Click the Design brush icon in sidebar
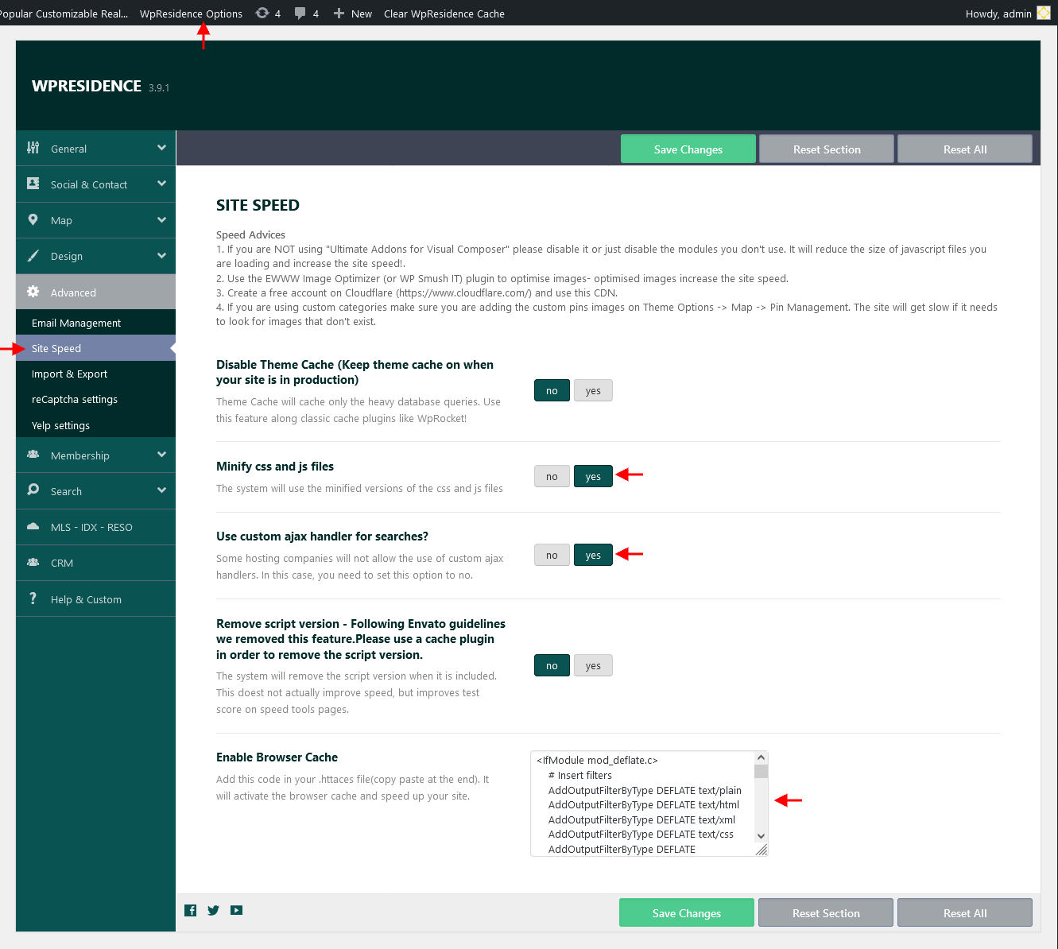 coord(33,256)
